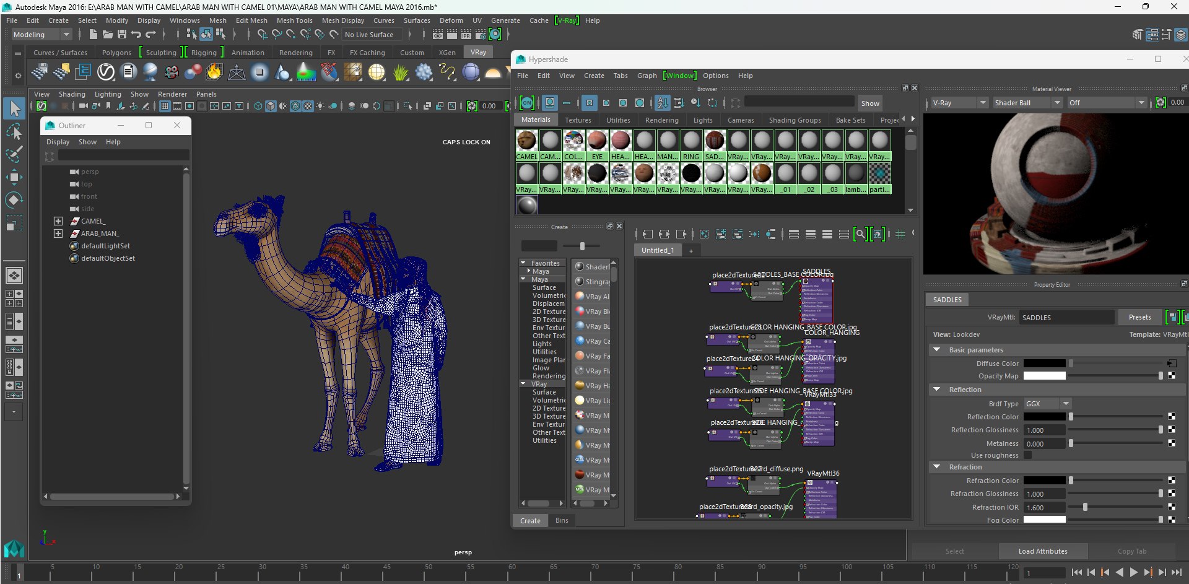Click the Load Attributes button
The height and width of the screenshot is (584, 1189).
(x=1043, y=551)
